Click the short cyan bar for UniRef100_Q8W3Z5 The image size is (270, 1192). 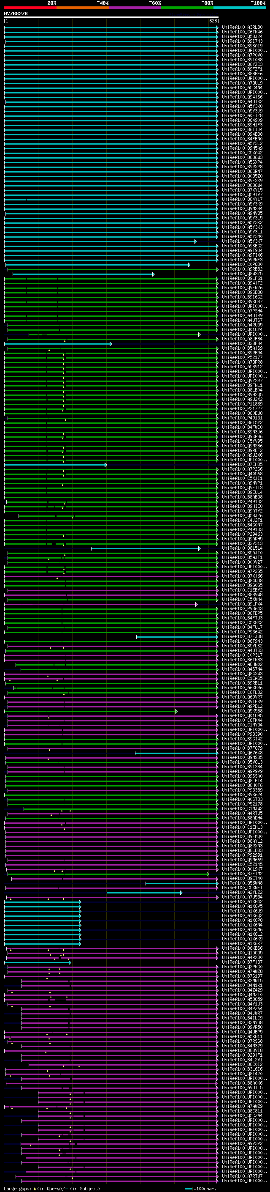[x=84, y=274]
